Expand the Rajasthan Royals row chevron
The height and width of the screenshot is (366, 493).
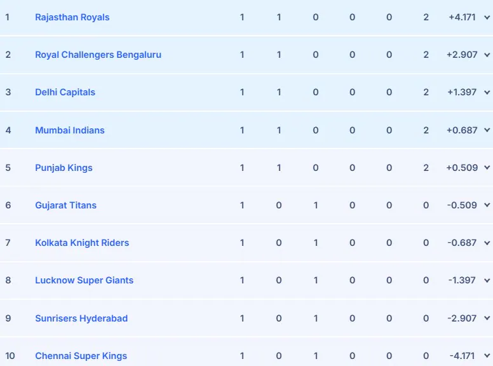point(487,17)
